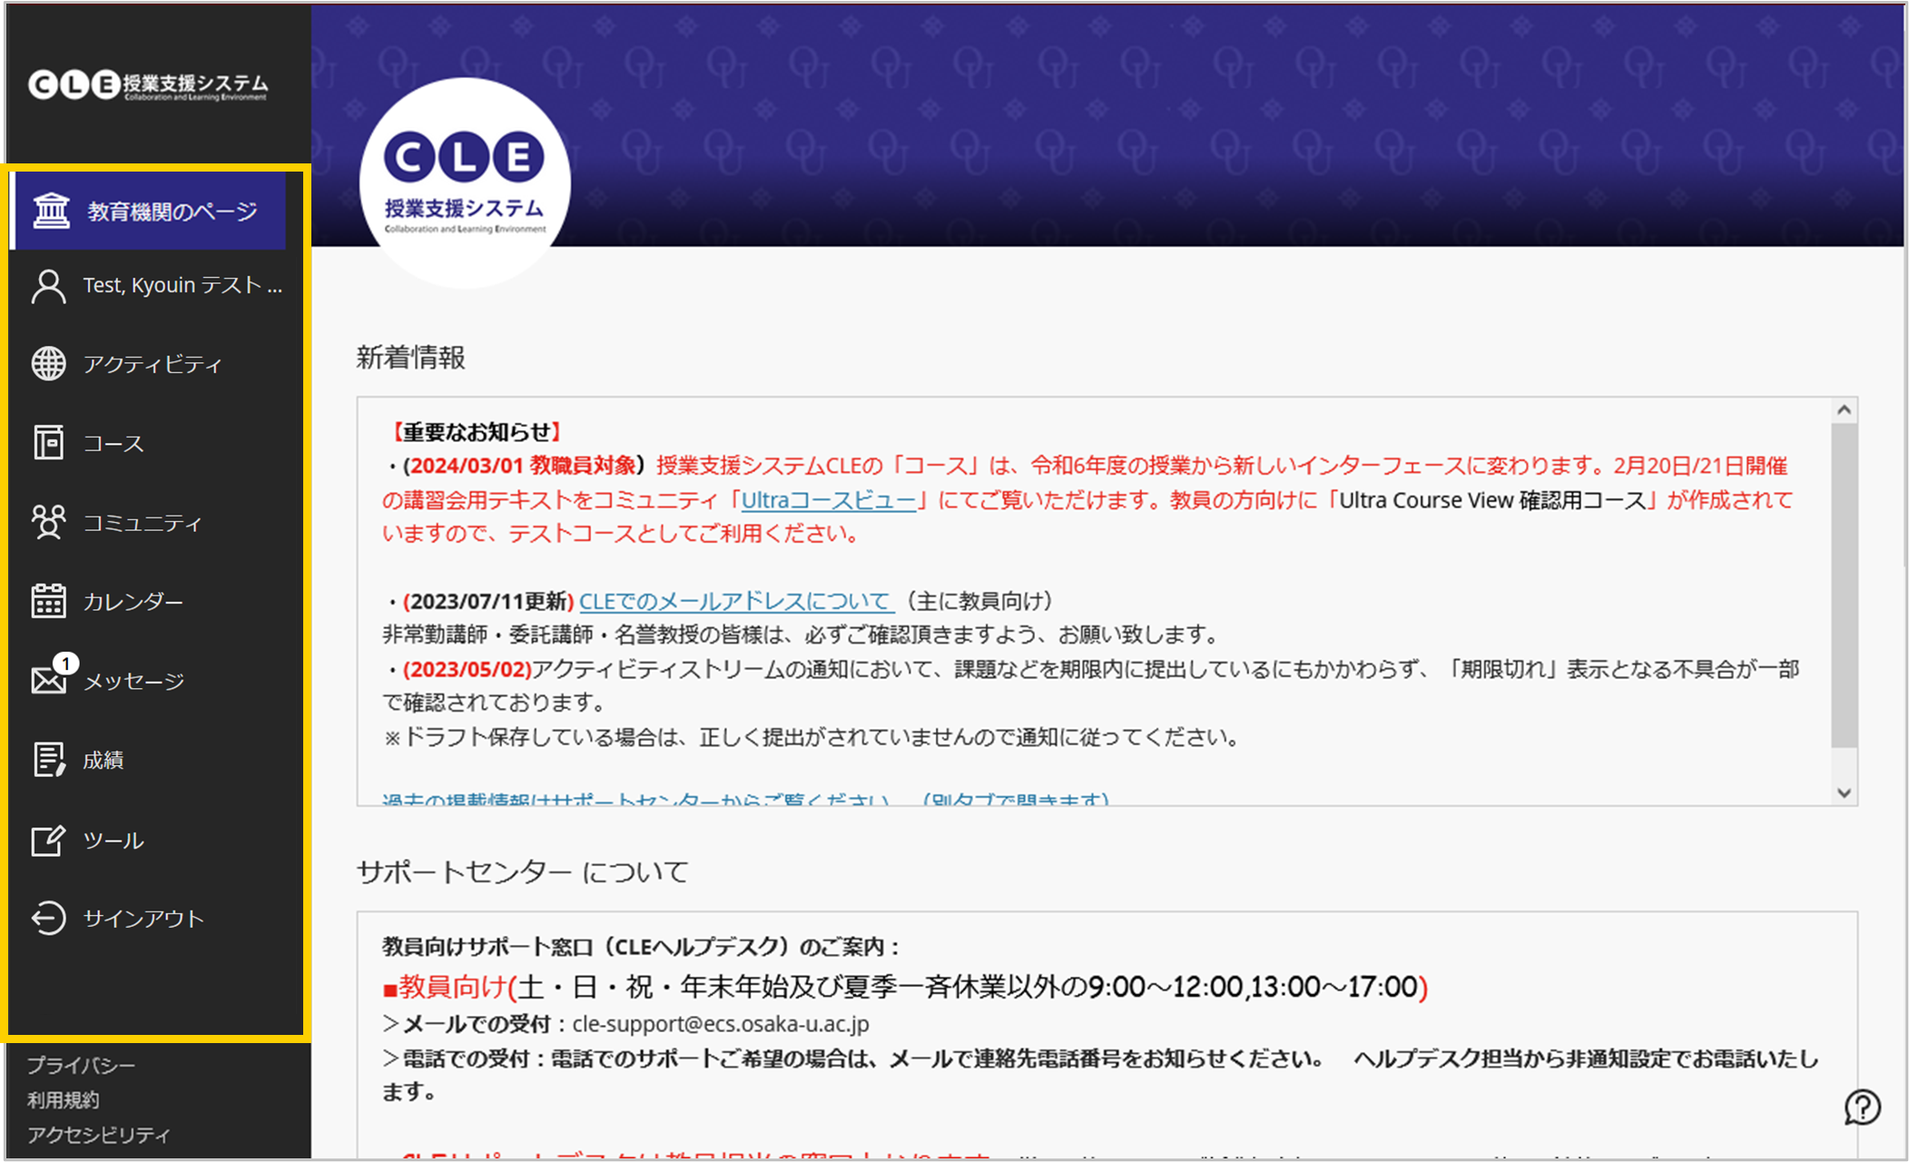Viewport: 1909px width, 1162px height.
Task: Open the Test, Kyouin profile entry
Action: 156,286
